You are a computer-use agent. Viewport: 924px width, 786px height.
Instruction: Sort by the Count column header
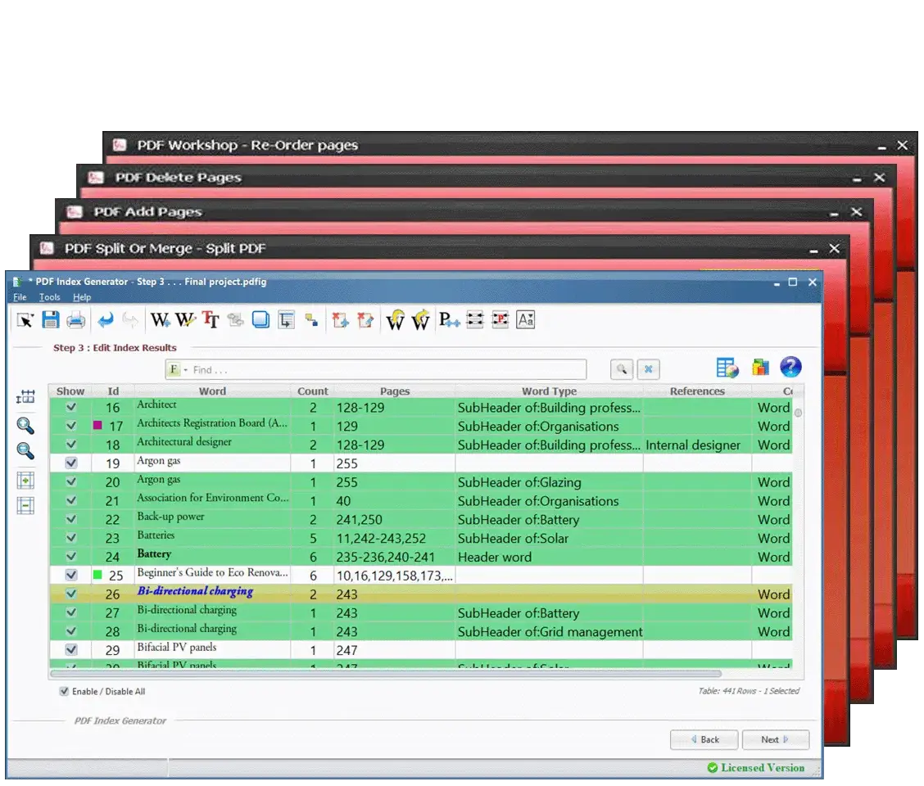click(x=312, y=391)
